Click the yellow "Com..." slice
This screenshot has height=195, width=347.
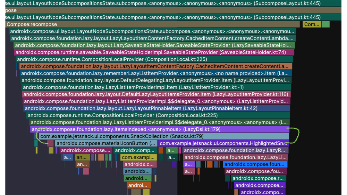tap(312, 24)
